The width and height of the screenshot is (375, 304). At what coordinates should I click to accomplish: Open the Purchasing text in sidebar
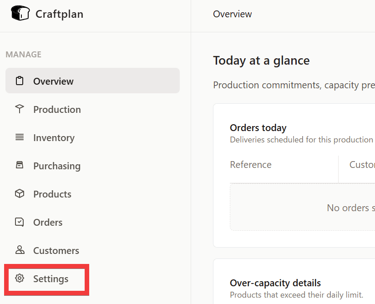pos(57,166)
